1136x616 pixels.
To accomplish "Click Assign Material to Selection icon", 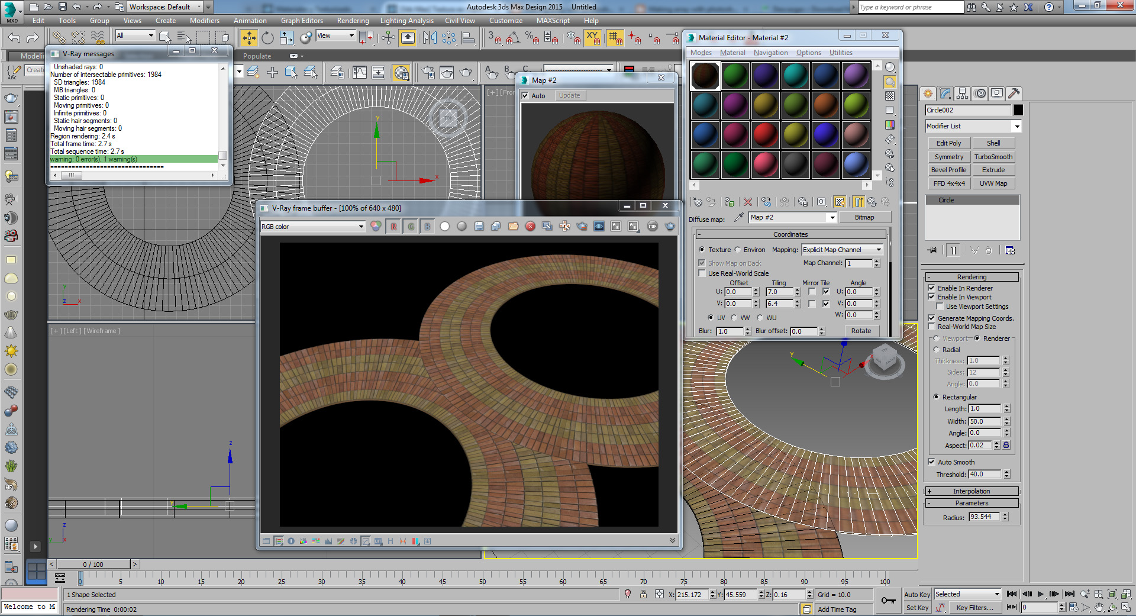I will click(730, 202).
